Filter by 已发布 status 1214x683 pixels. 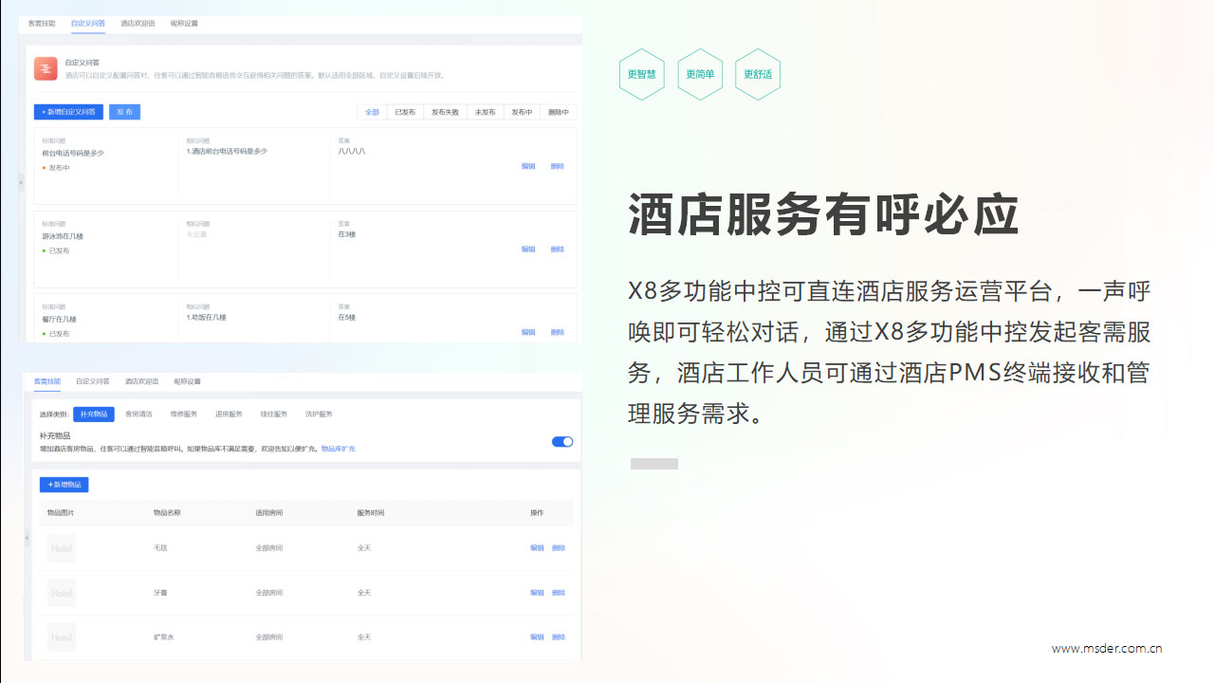405,112
